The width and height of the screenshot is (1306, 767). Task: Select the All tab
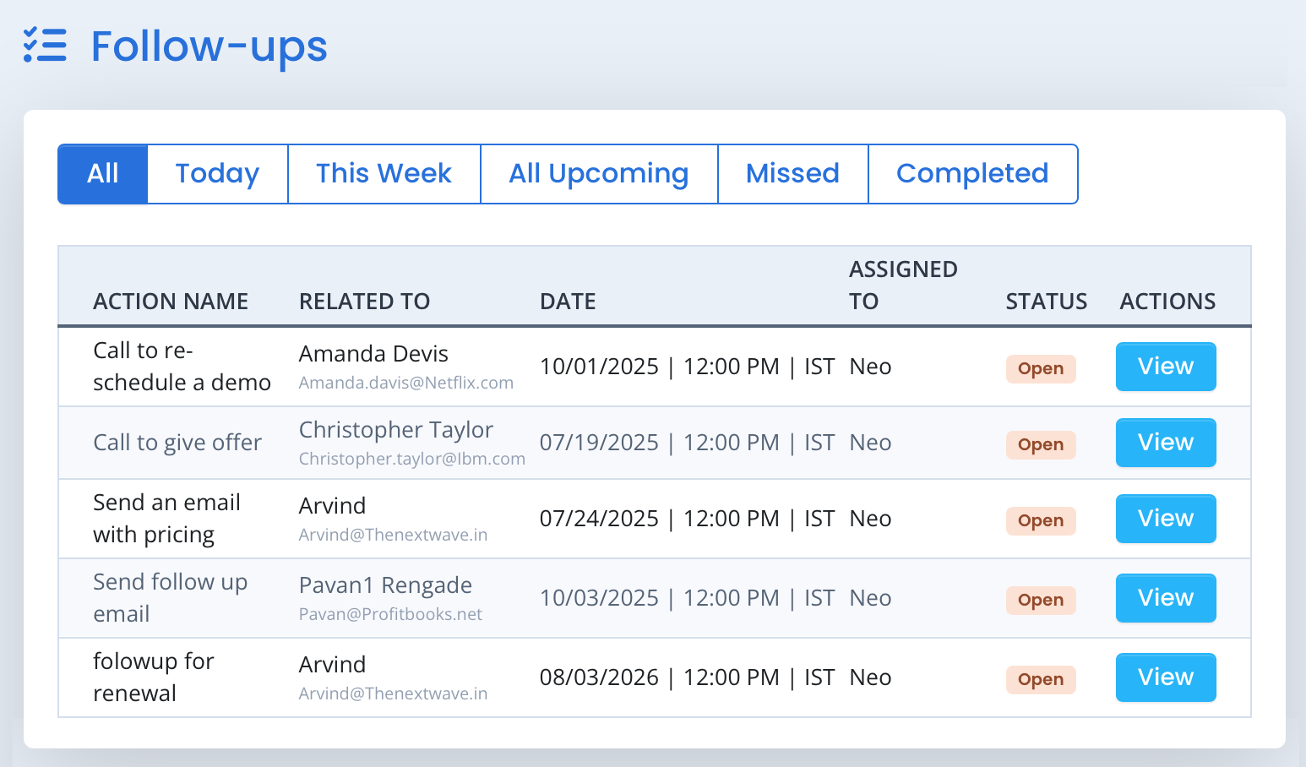click(103, 174)
